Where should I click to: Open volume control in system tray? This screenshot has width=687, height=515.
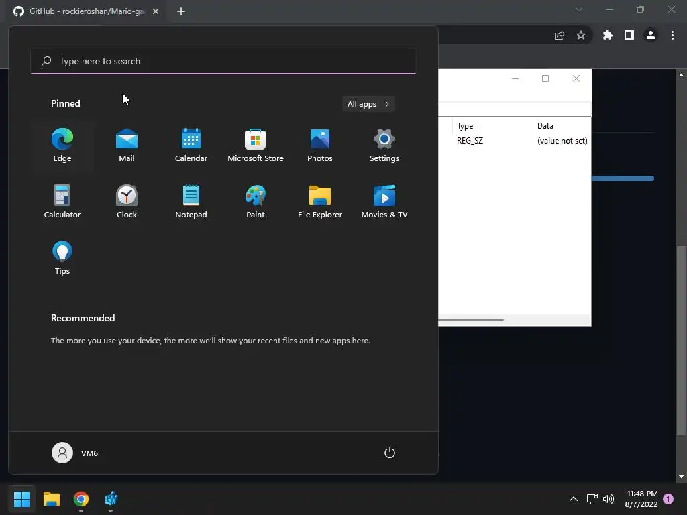coord(609,499)
